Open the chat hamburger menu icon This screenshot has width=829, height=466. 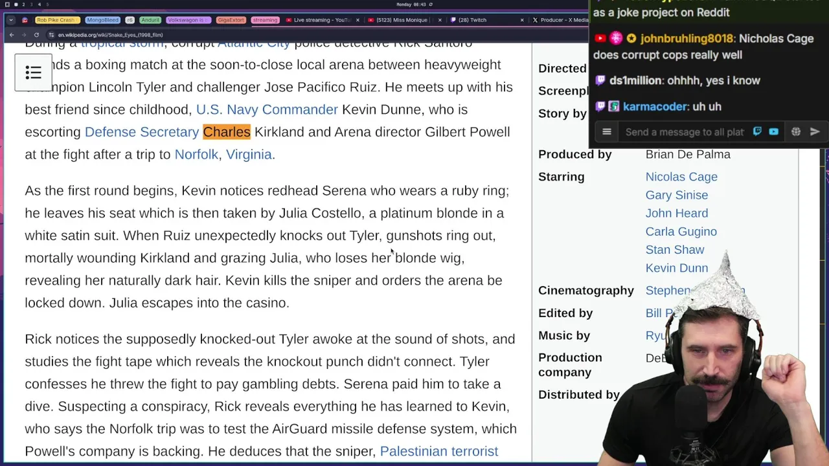pos(607,132)
